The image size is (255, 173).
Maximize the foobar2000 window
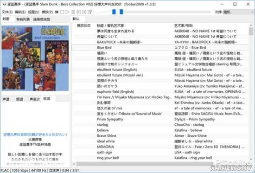coord(235,4)
